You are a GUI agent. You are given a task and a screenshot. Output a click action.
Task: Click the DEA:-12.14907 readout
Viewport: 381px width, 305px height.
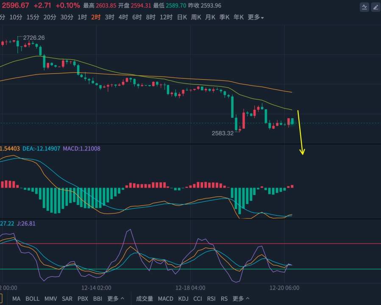point(41,148)
